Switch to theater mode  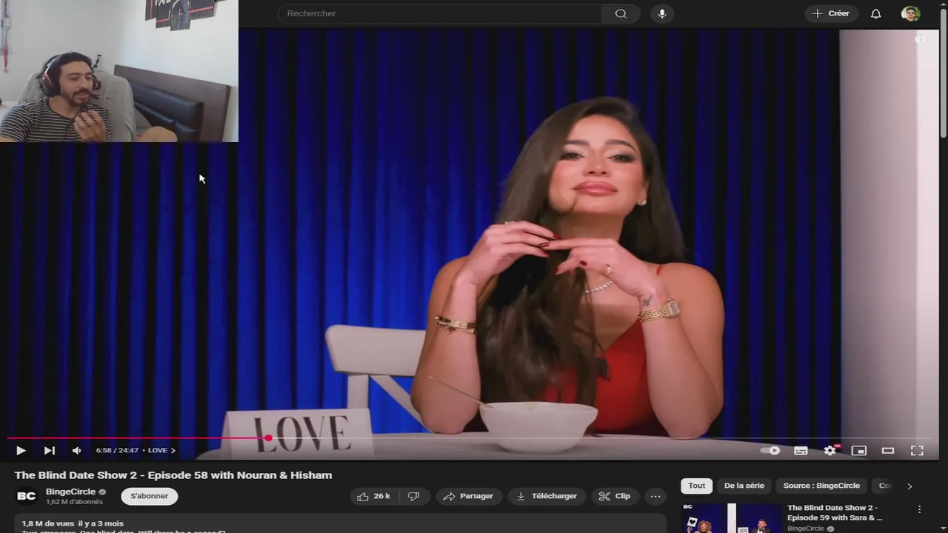[x=888, y=450]
